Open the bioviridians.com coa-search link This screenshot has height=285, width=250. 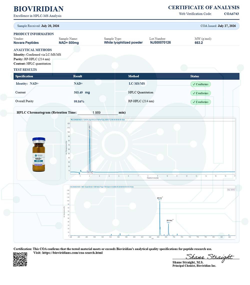[72, 253]
